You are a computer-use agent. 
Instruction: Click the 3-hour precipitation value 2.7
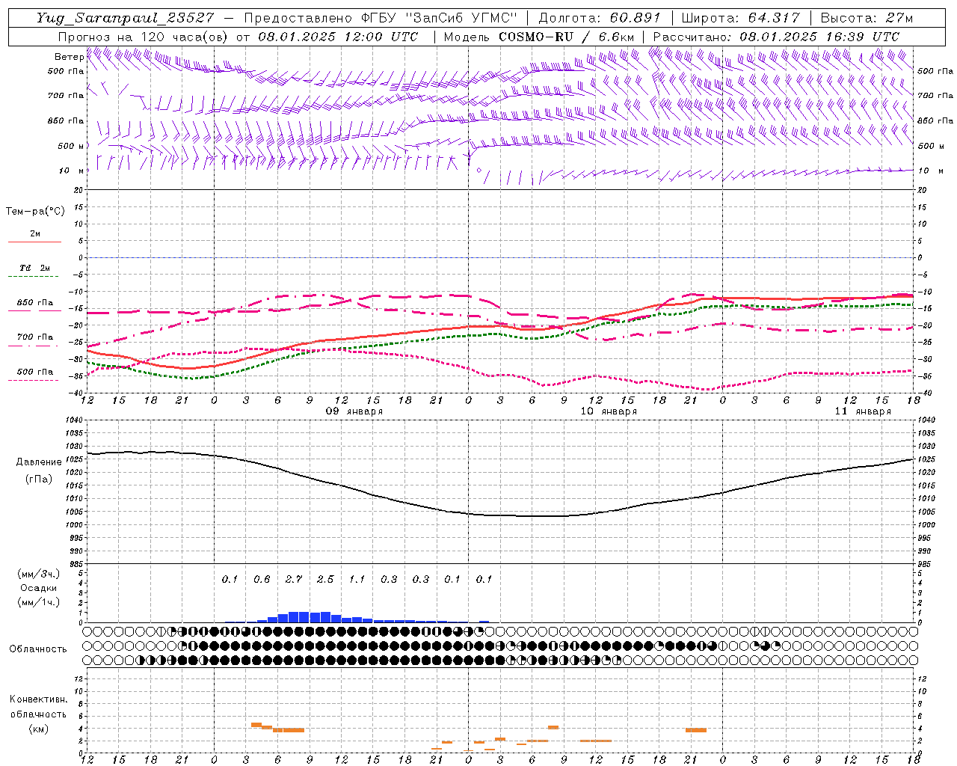294,579
